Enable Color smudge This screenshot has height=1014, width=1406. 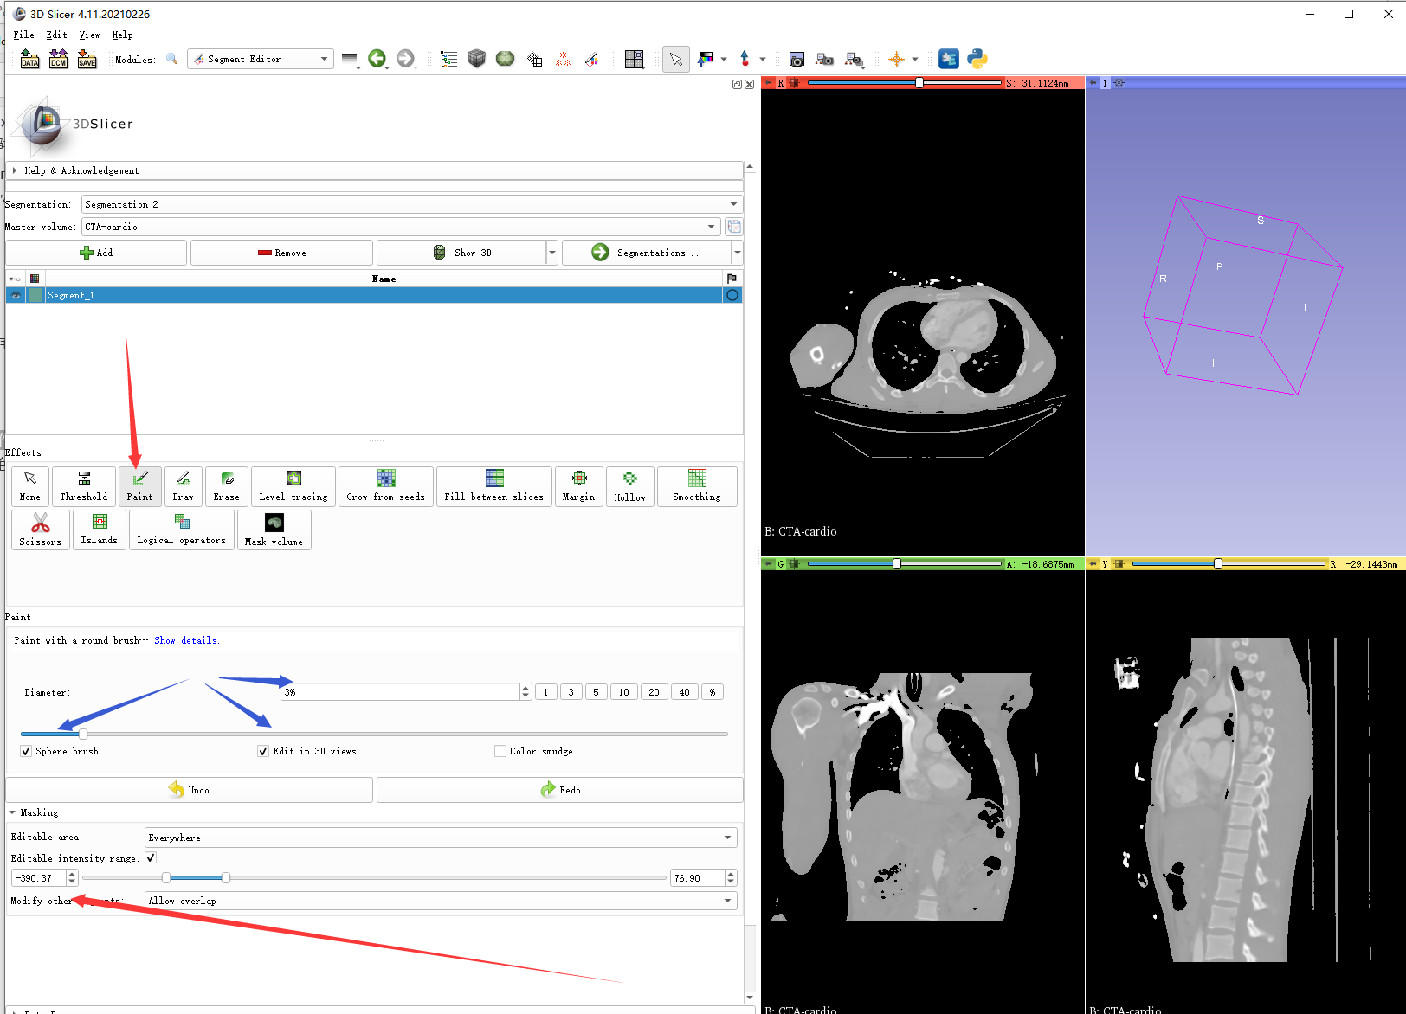pos(500,751)
